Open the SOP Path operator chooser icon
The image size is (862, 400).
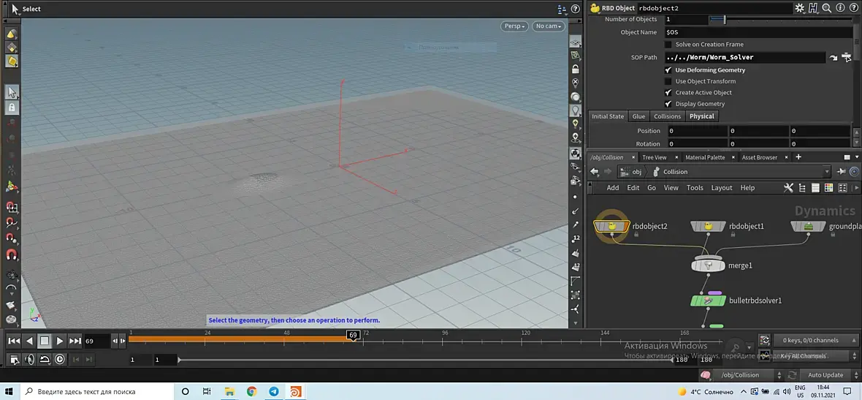click(x=847, y=57)
